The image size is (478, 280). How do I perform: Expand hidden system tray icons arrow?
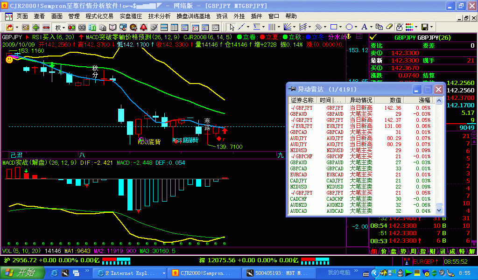(x=375, y=273)
